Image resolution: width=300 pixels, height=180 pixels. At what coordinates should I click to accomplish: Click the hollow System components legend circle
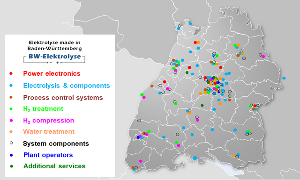11,143
